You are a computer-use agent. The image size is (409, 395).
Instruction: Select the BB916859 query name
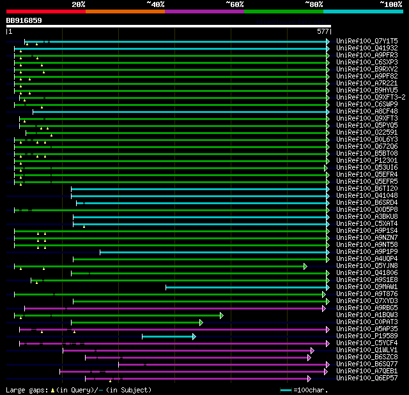[x=24, y=20]
